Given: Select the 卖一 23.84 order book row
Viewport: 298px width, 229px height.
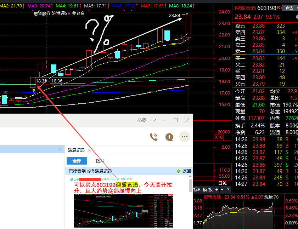Looking at the screenshot, I should coord(265,51).
